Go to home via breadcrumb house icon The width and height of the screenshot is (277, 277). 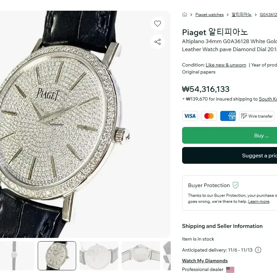point(184,14)
